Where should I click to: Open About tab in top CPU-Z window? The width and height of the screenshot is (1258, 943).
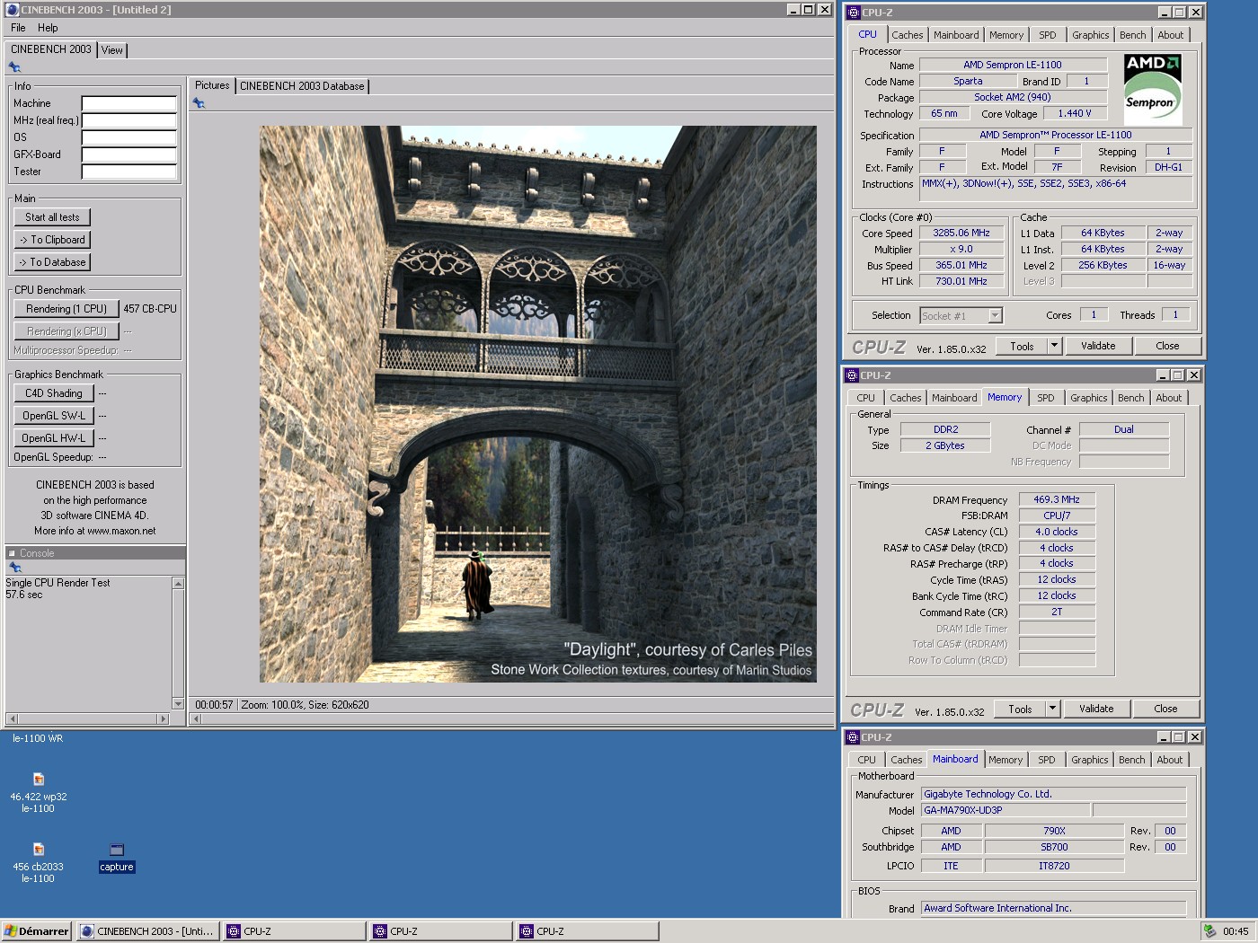1171,35
